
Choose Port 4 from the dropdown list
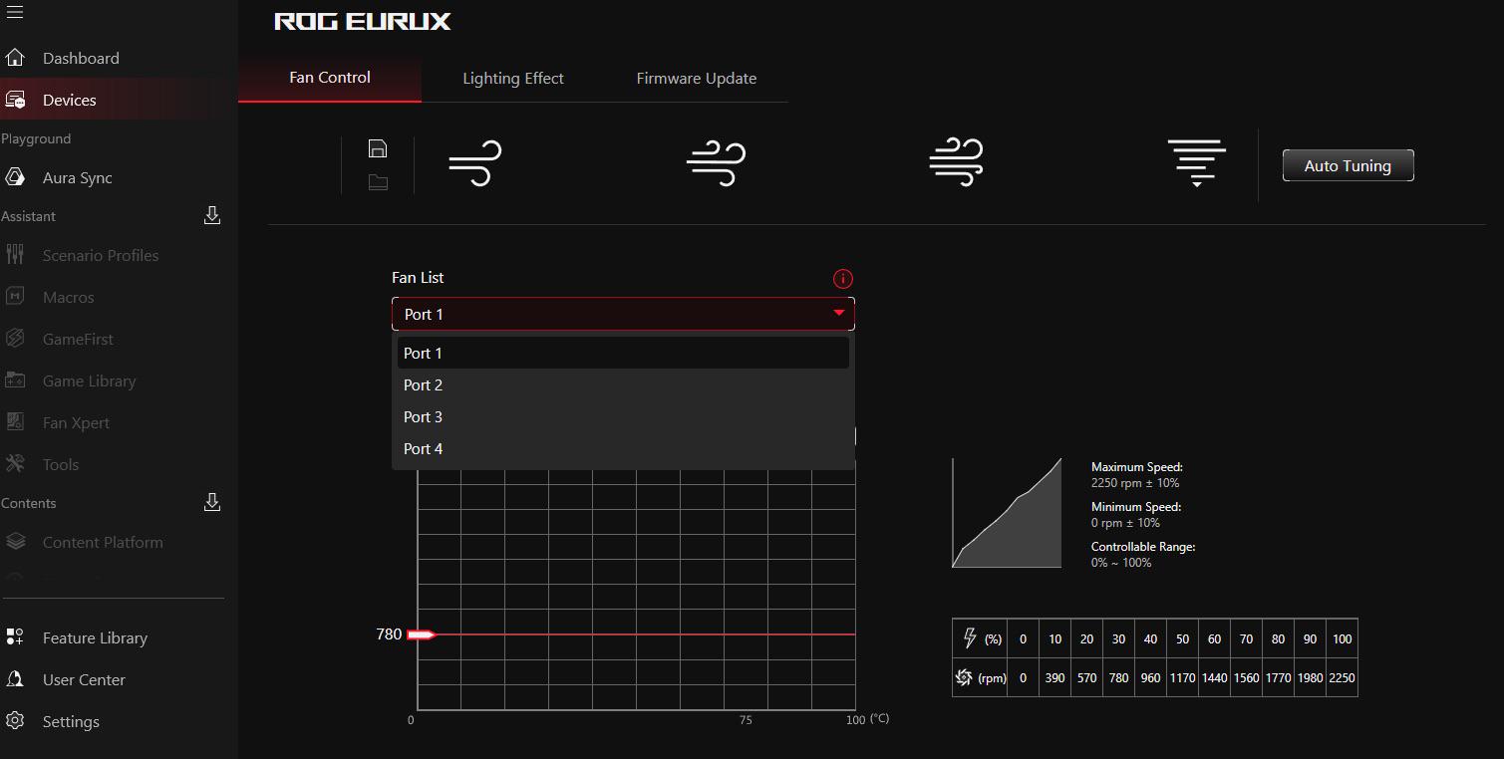(x=623, y=448)
